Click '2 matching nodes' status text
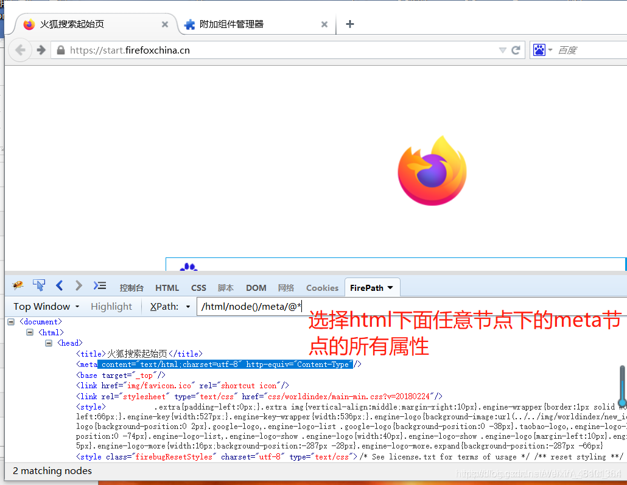627x485 pixels. point(52,471)
